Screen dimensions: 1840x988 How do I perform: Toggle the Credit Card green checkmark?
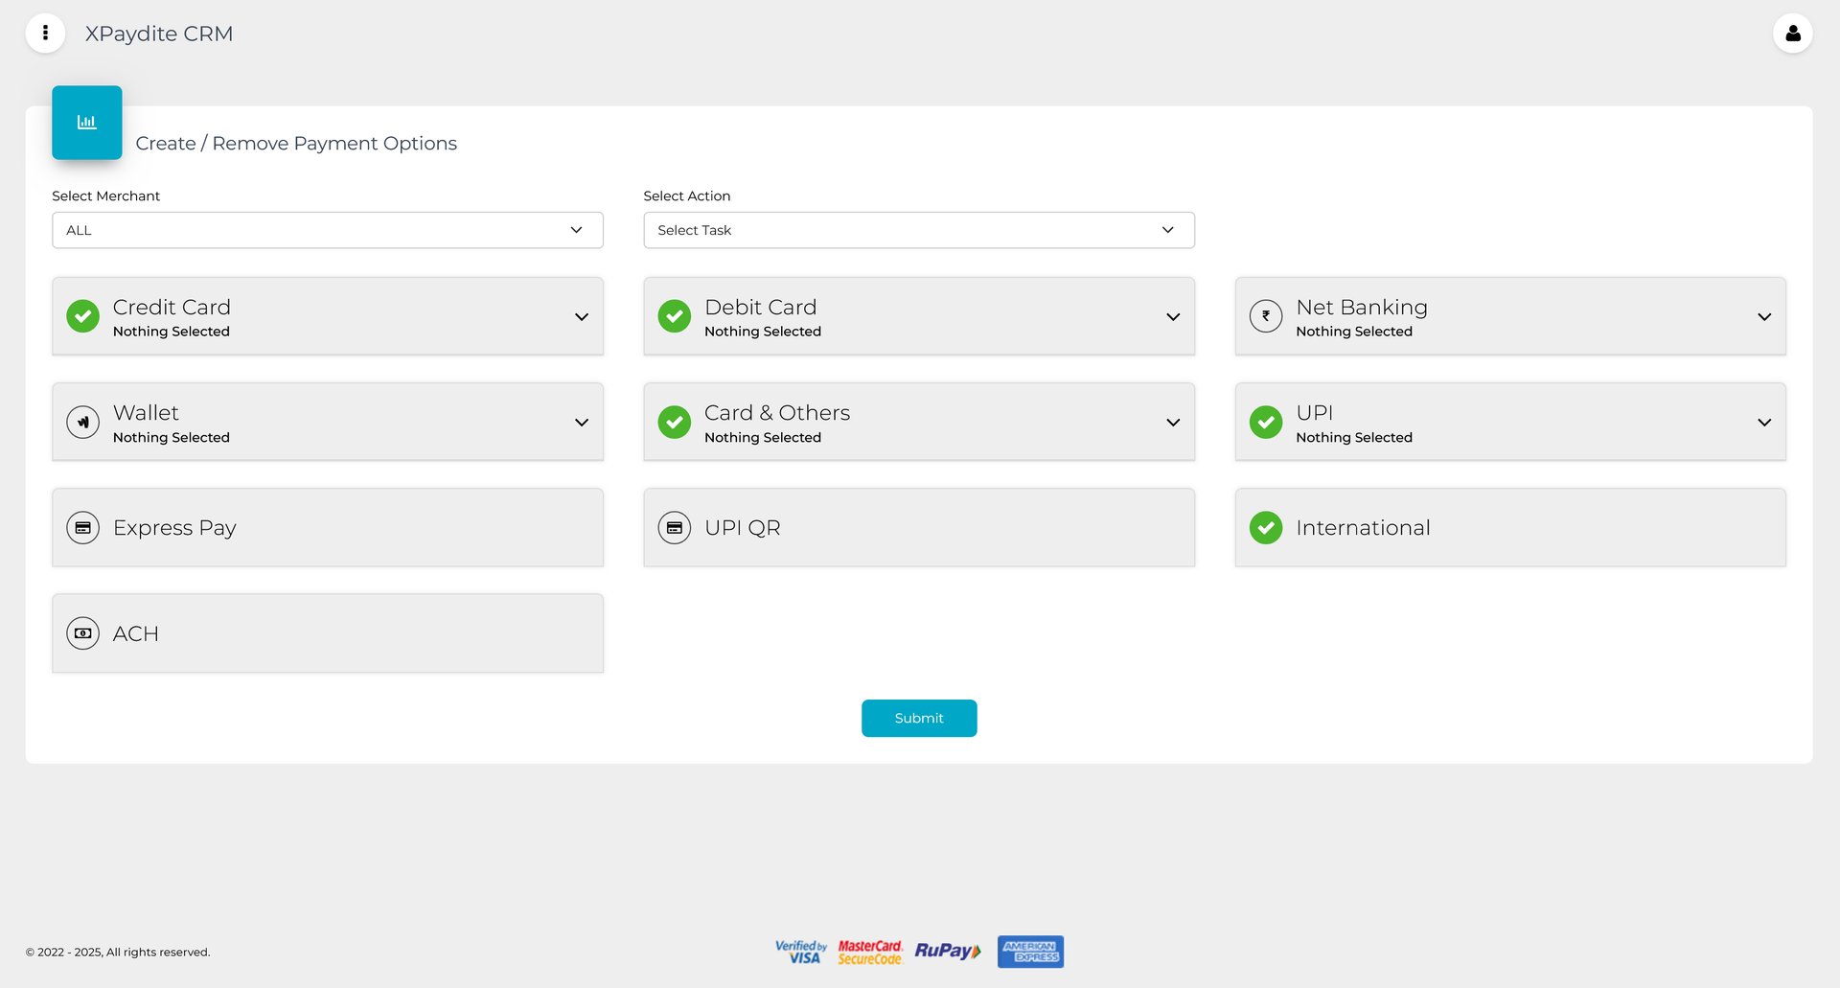[82, 315]
